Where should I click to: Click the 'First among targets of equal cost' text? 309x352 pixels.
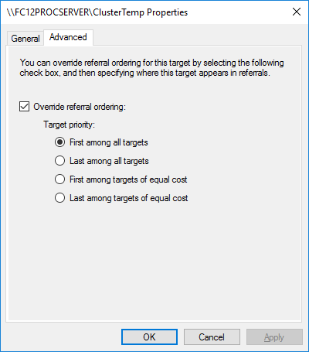point(128,179)
